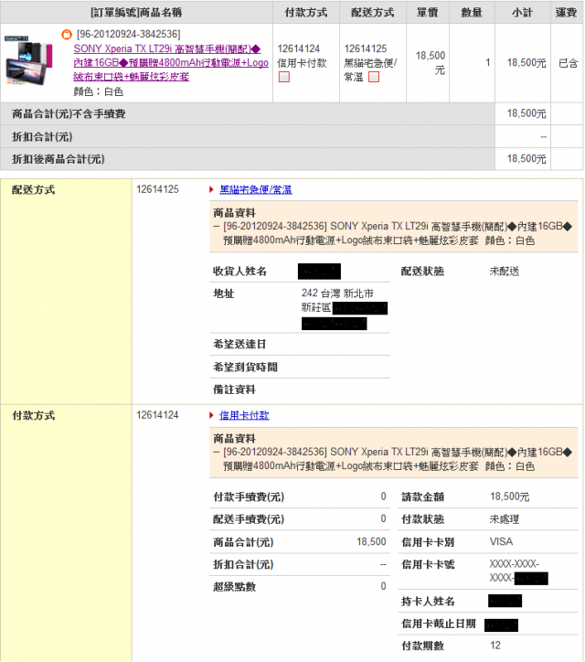Click the 付款期數 value 12
This screenshot has width=585, height=662.
click(495, 646)
